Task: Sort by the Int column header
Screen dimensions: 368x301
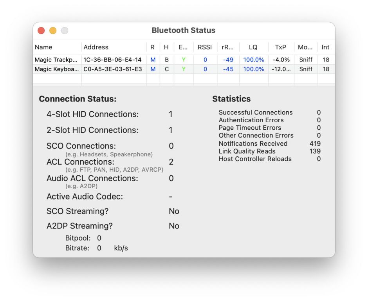Action: [x=325, y=47]
